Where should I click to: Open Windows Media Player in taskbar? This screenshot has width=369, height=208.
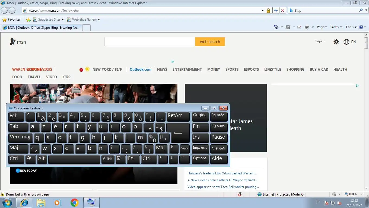57,203
